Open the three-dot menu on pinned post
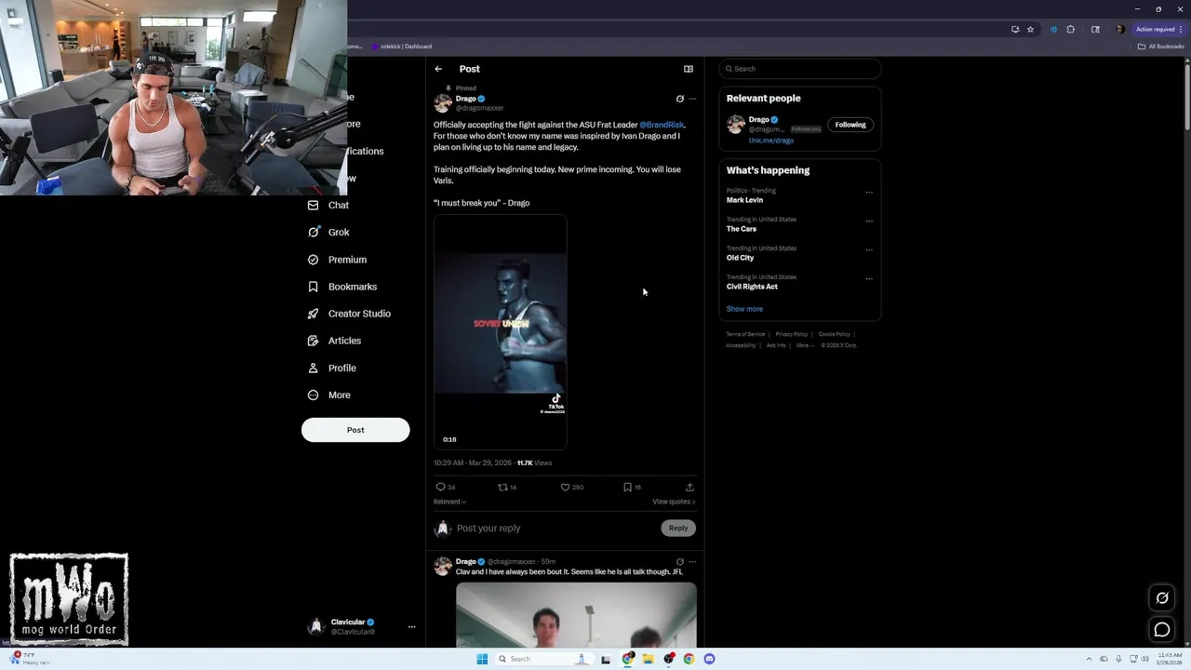 (692, 99)
